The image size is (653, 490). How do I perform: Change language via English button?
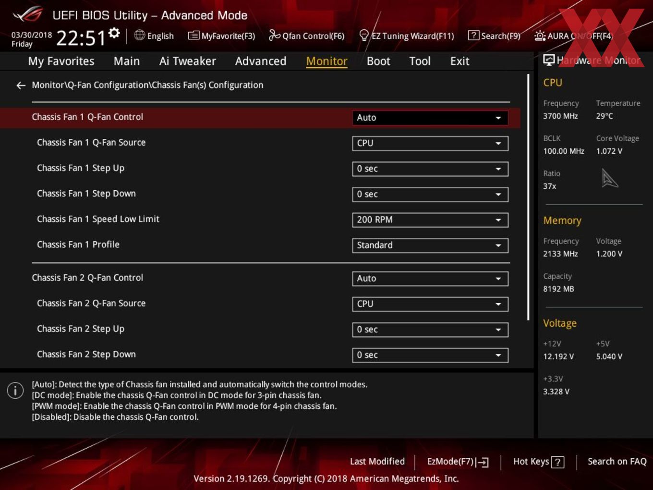click(x=154, y=36)
